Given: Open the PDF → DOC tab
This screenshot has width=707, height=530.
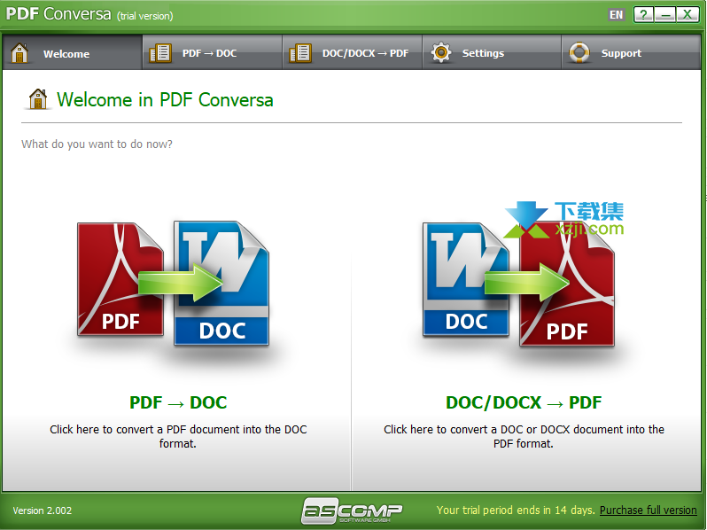Looking at the screenshot, I should pos(213,53).
